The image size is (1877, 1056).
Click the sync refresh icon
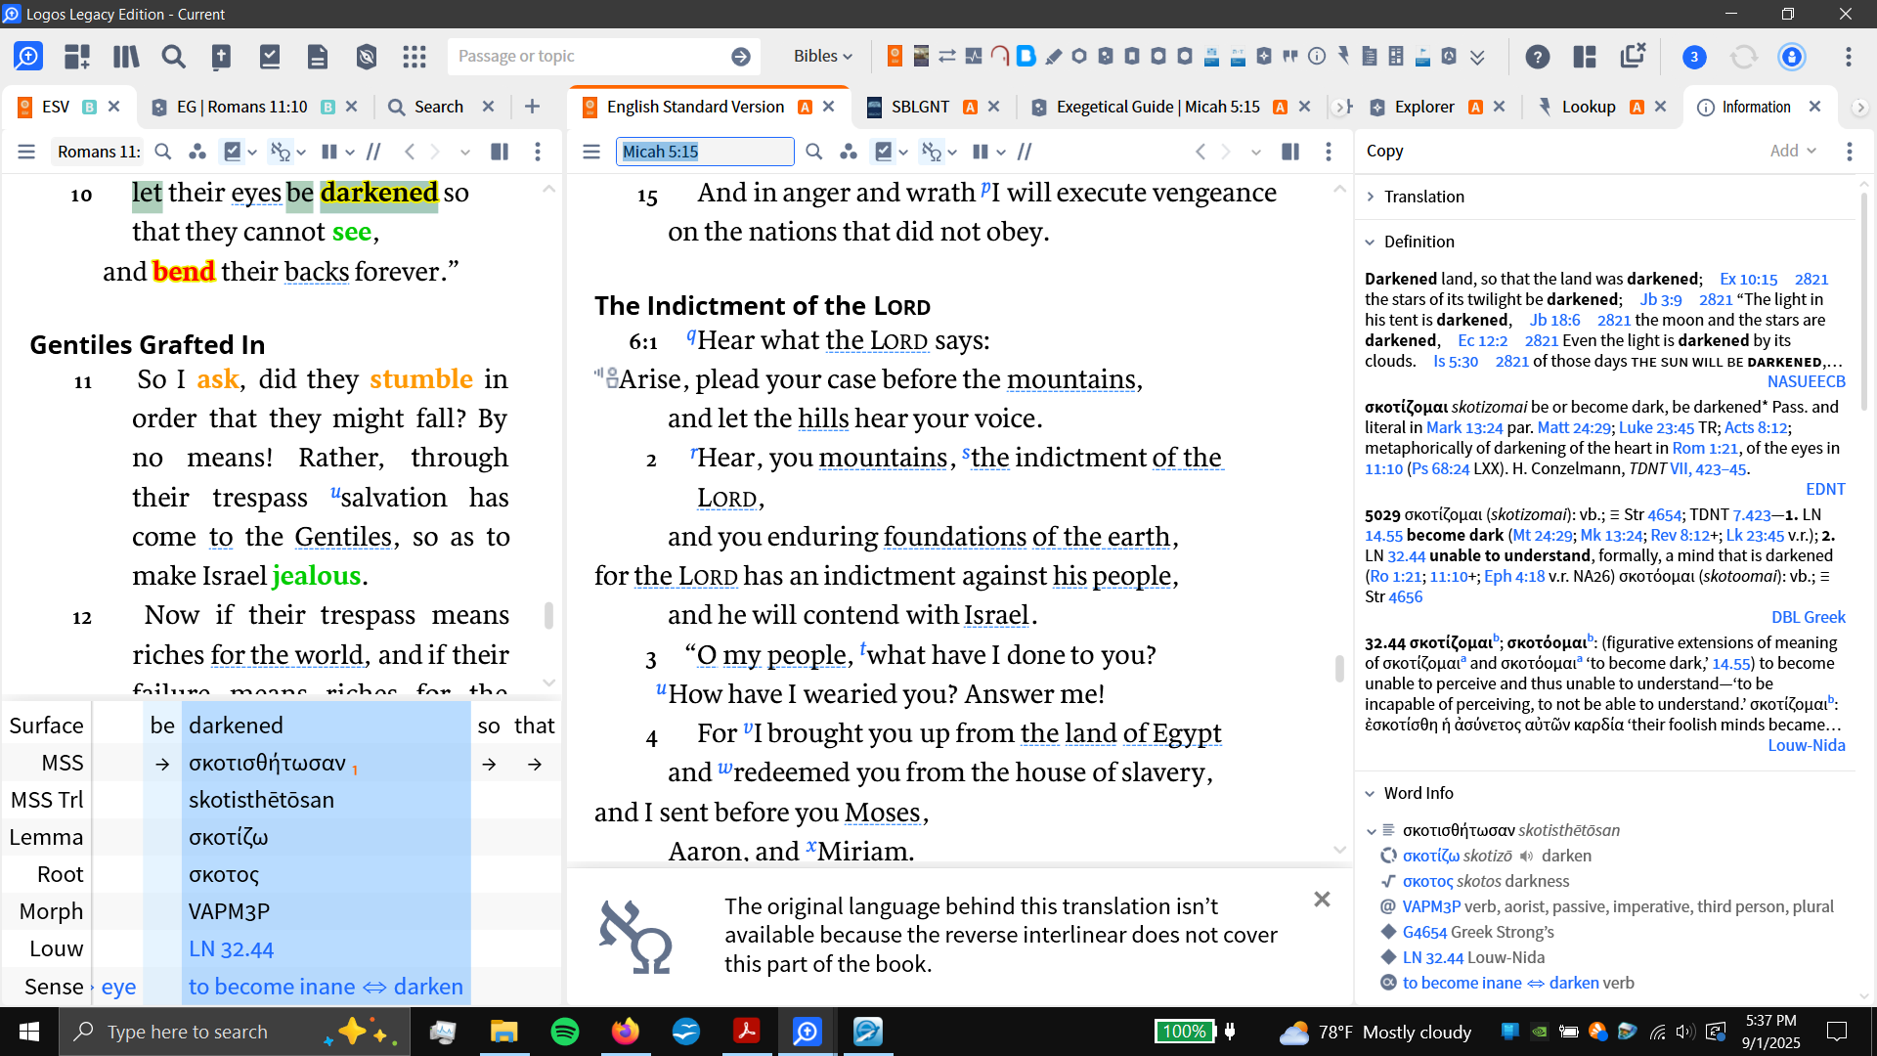1743,57
